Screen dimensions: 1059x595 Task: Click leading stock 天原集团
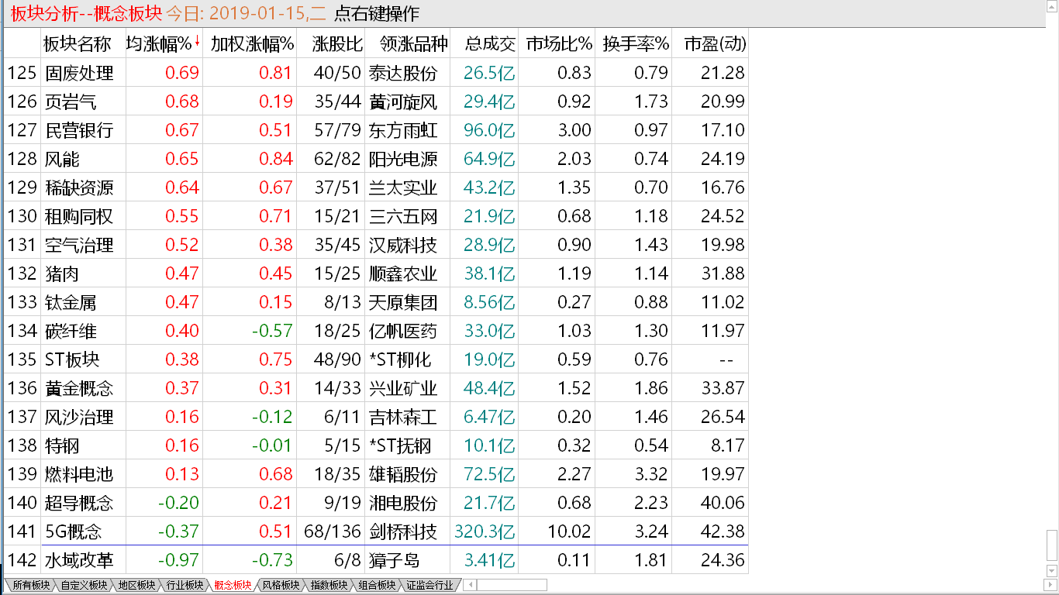[x=403, y=302]
